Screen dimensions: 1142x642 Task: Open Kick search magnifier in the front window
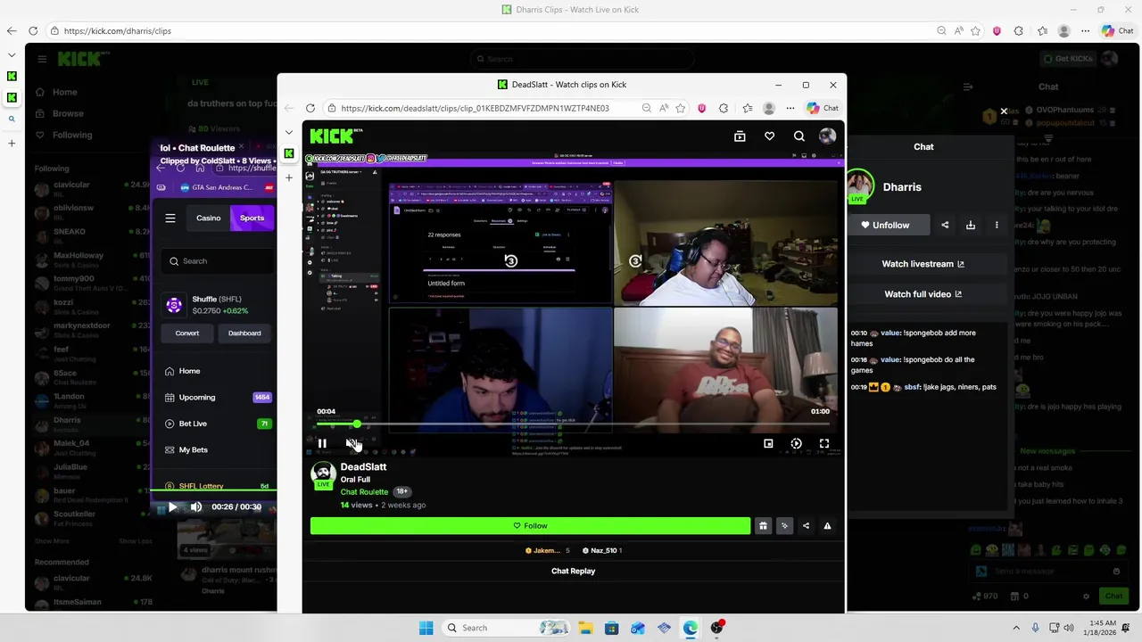tap(799, 136)
